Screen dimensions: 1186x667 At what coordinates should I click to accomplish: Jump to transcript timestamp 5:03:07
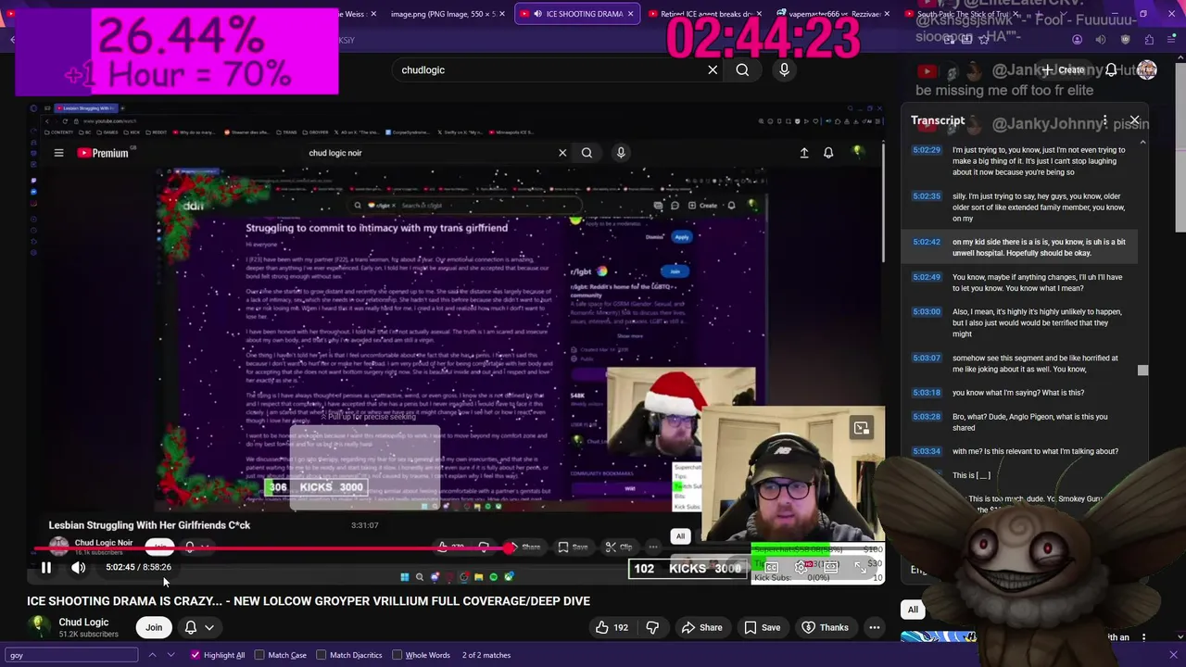[927, 359]
